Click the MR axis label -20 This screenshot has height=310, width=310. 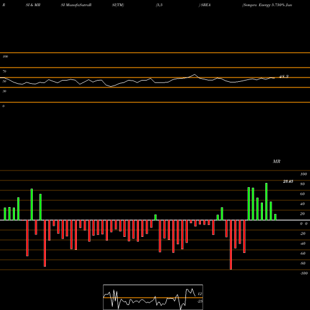(303, 234)
